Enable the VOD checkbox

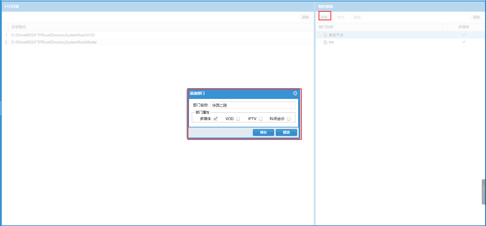[x=238, y=119]
